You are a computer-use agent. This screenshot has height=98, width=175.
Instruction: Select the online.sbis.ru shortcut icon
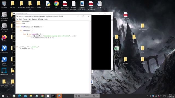(x=4, y=49)
